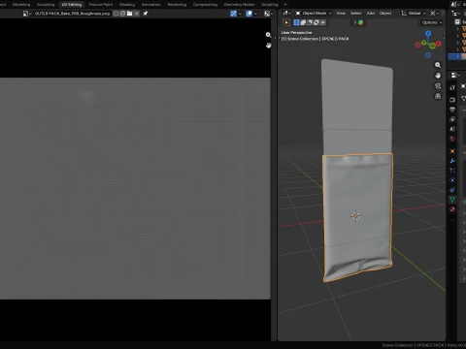Open the Tool properties tab icon

pos(452,87)
